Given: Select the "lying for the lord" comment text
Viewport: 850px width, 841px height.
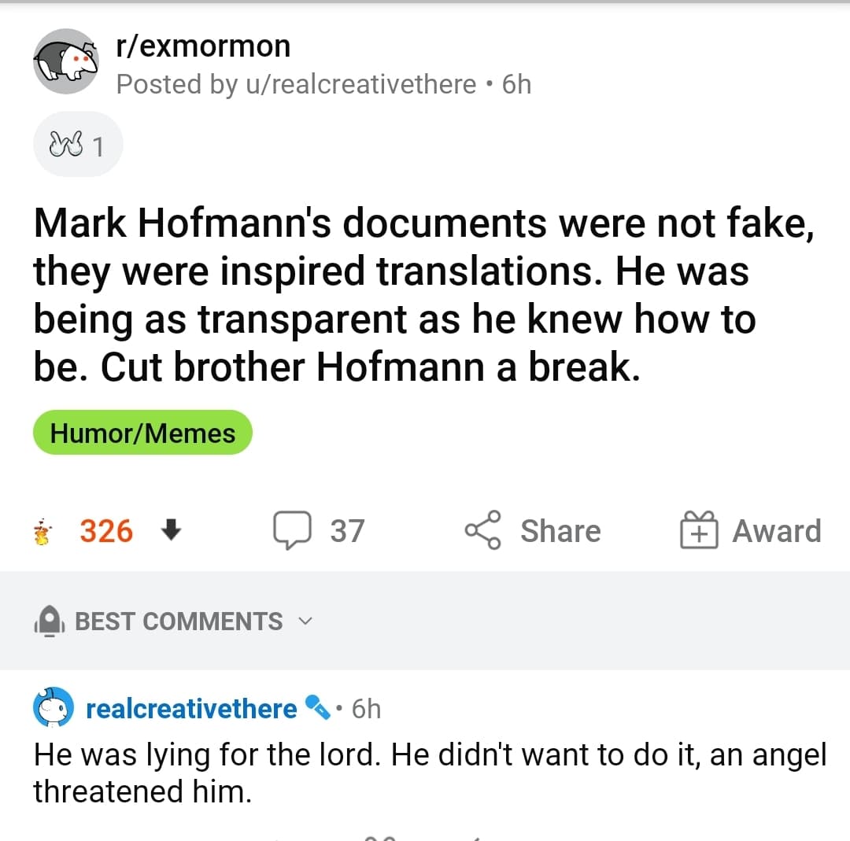Looking at the screenshot, I should pyautogui.click(x=429, y=773).
